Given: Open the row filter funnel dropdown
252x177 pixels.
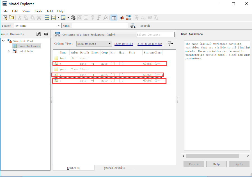Looking at the screenshot, I should [170, 44].
